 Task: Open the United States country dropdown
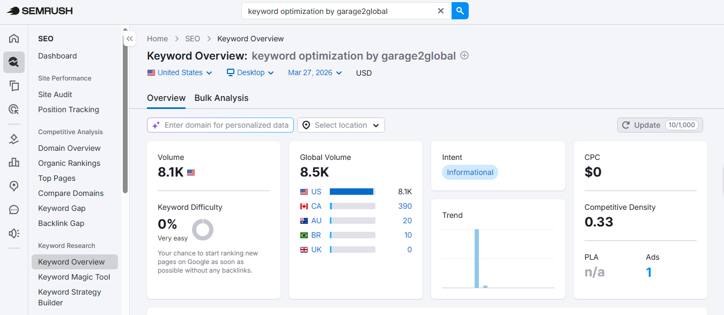pyautogui.click(x=179, y=72)
